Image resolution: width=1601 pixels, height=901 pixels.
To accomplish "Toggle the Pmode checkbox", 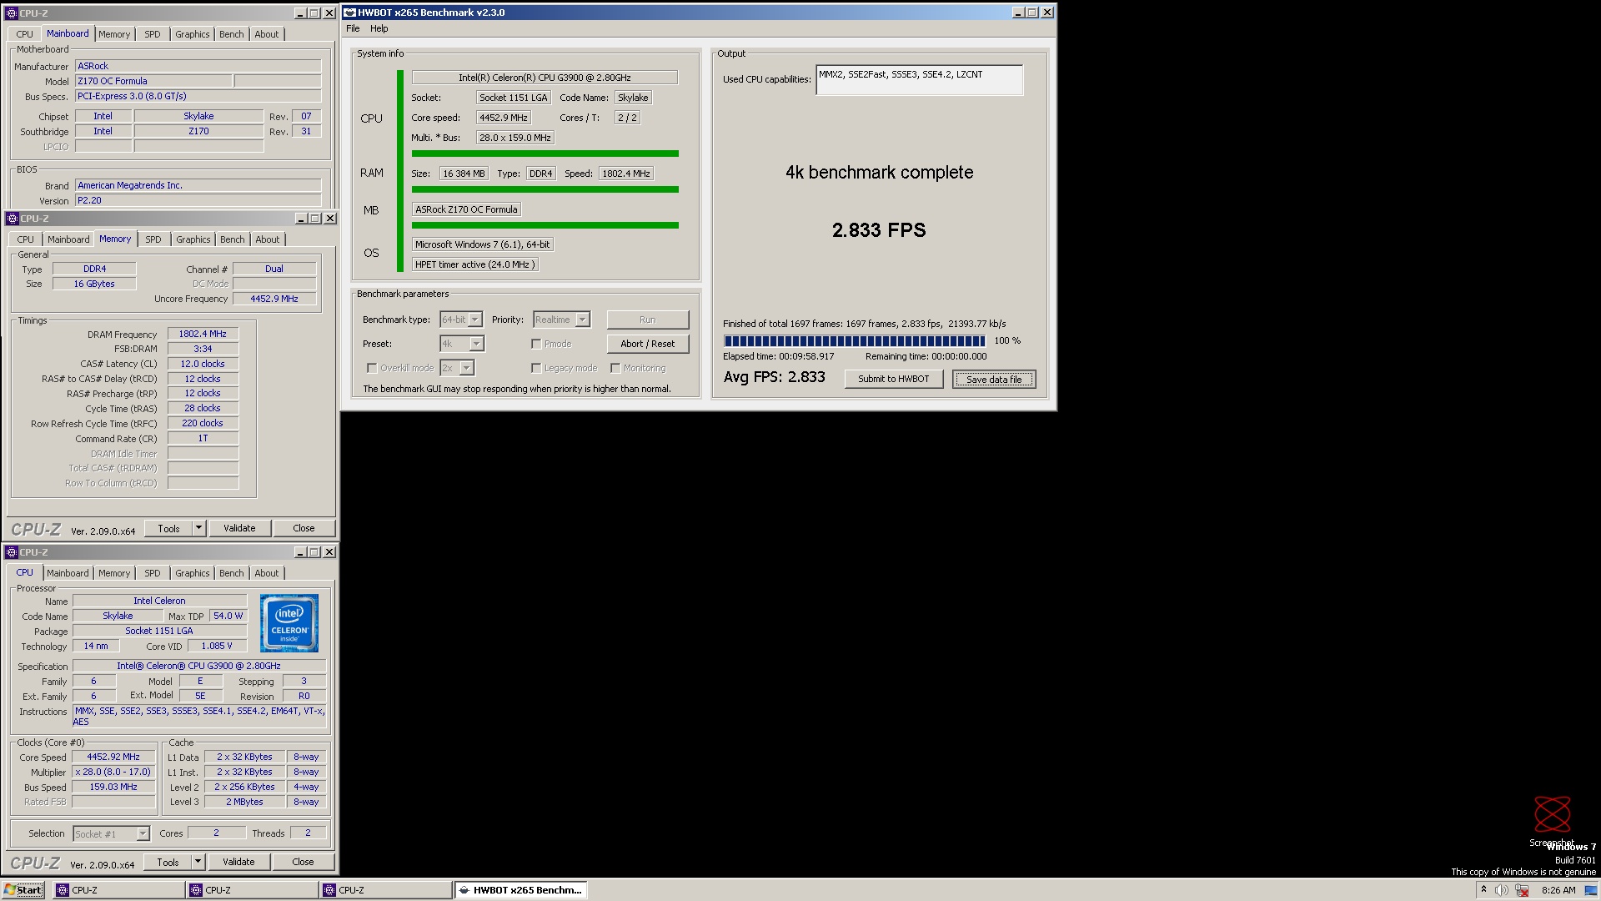I will tap(536, 344).
